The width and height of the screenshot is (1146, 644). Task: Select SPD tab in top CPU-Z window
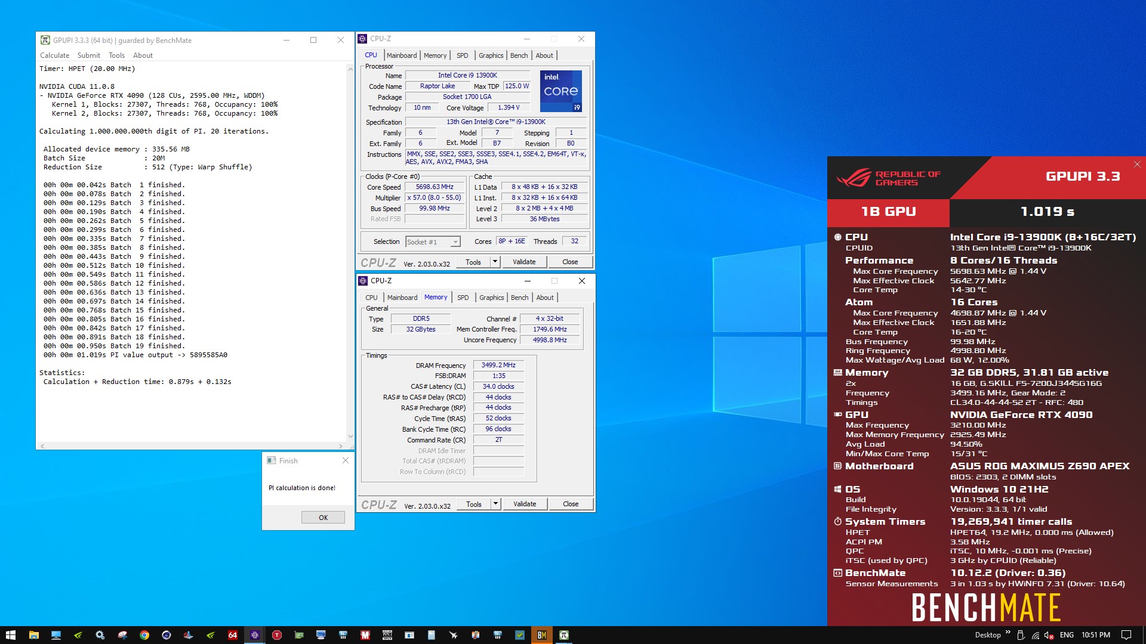pos(463,55)
